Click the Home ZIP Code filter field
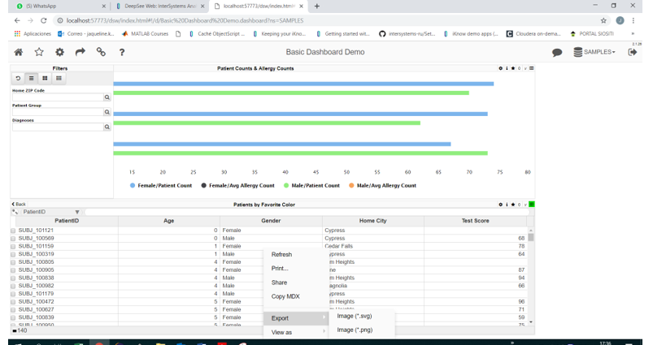This screenshot has height=345, width=653. pyautogui.click(x=57, y=97)
